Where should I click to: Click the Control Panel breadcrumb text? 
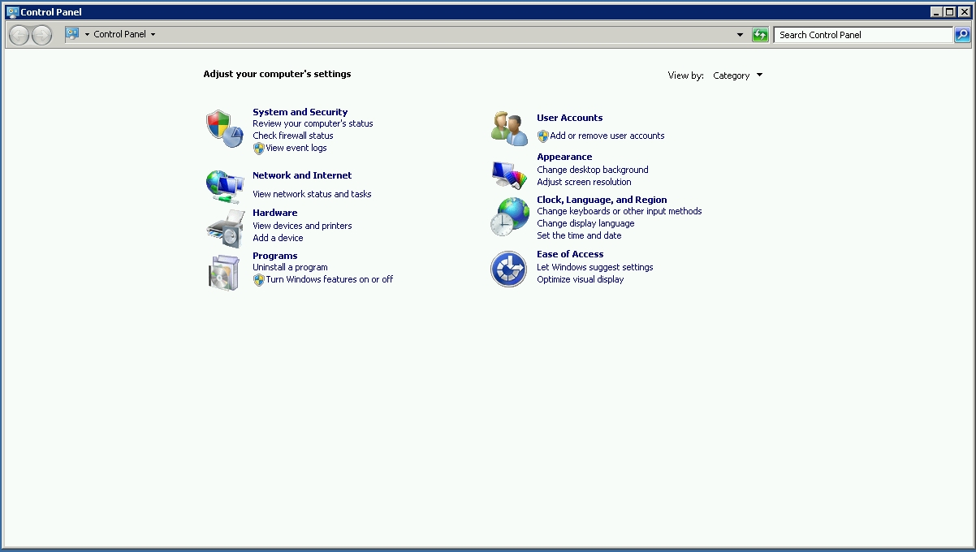coord(120,34)
